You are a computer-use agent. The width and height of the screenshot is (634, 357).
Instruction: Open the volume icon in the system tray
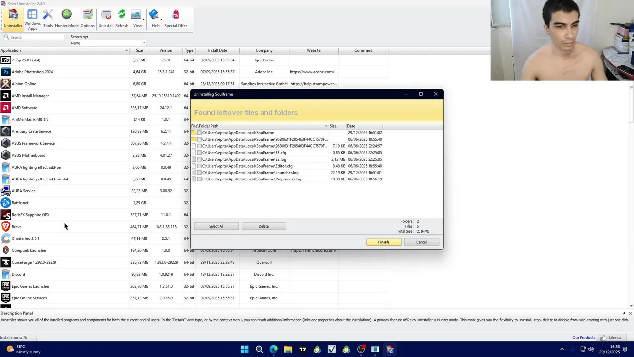pyautogui.click(x=591, y=349)
